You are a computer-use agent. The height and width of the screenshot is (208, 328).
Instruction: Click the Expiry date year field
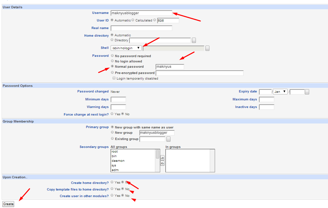coord(297,92)
